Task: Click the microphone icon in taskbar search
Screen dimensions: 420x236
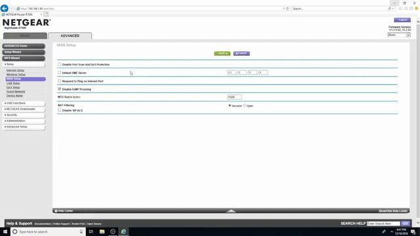Action: [81, 231]
